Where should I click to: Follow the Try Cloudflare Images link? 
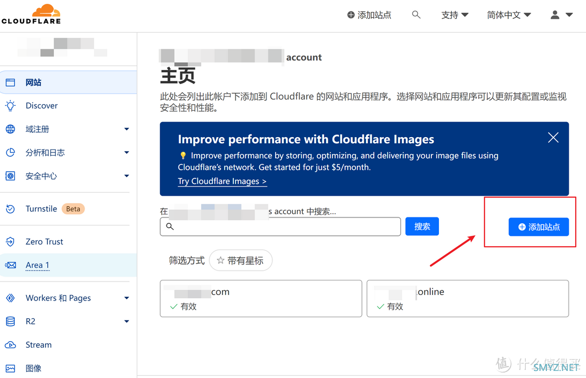pos(222,181)
